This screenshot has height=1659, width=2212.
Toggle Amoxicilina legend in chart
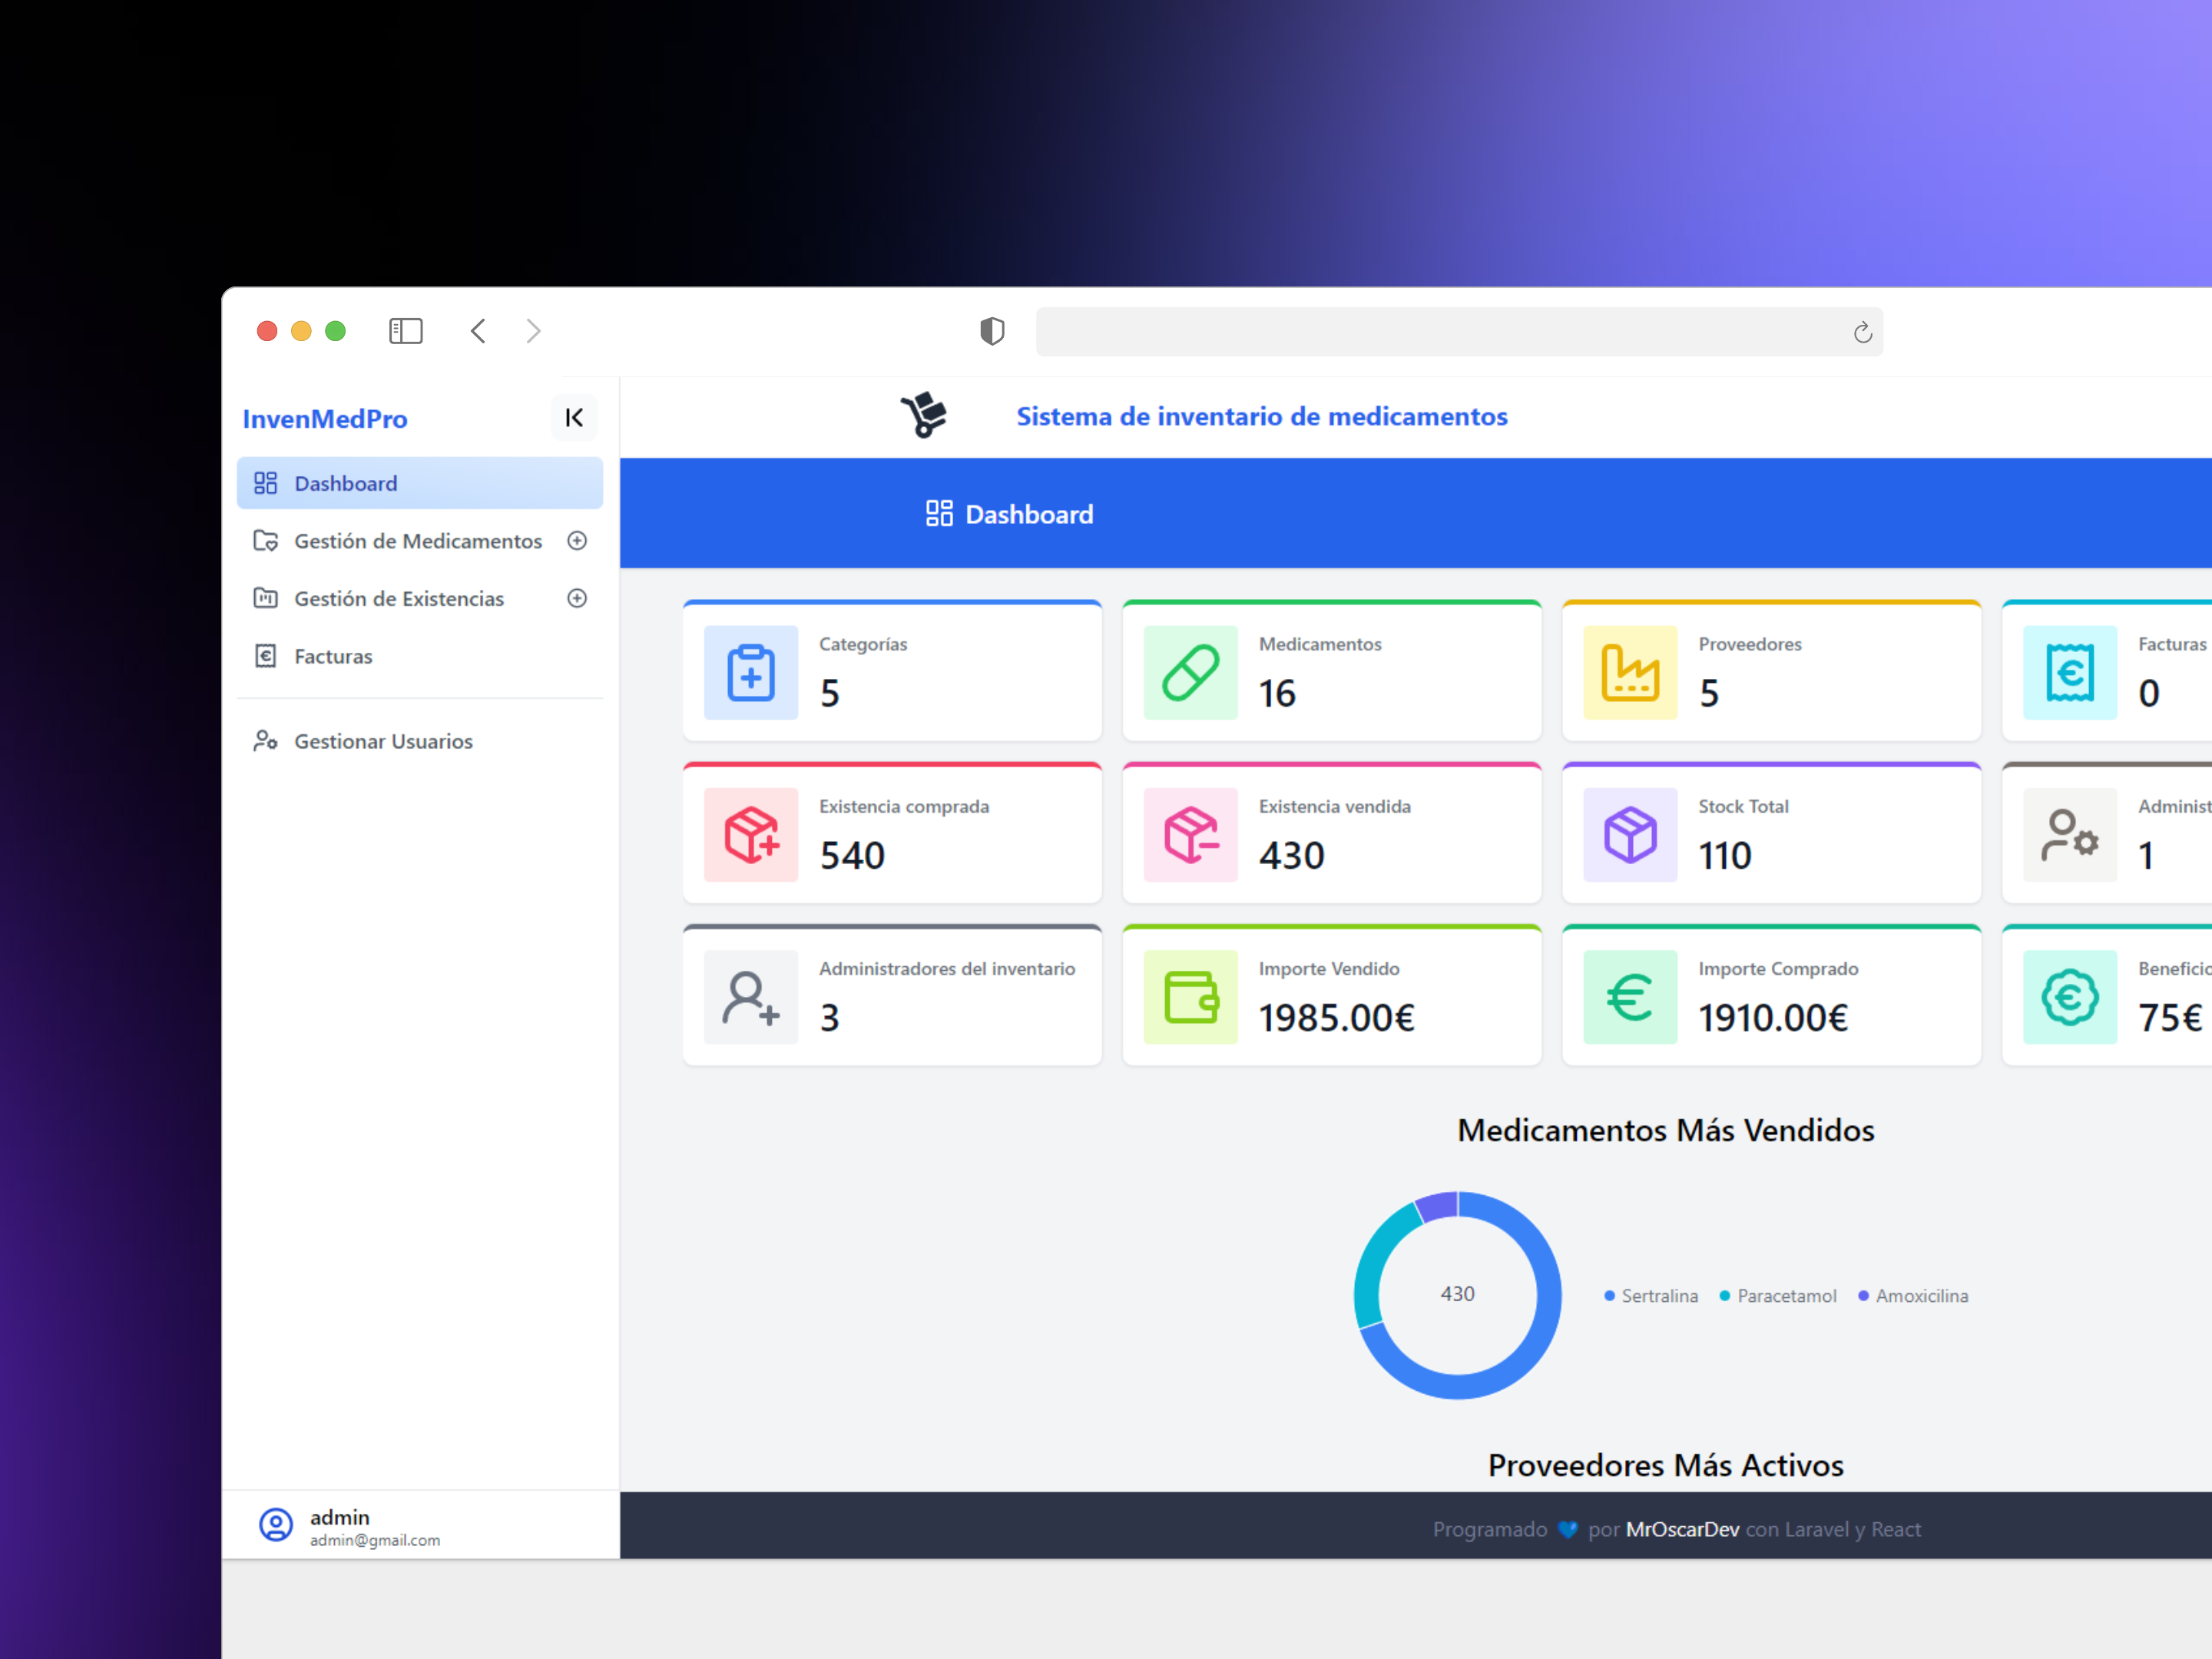1913,1296
